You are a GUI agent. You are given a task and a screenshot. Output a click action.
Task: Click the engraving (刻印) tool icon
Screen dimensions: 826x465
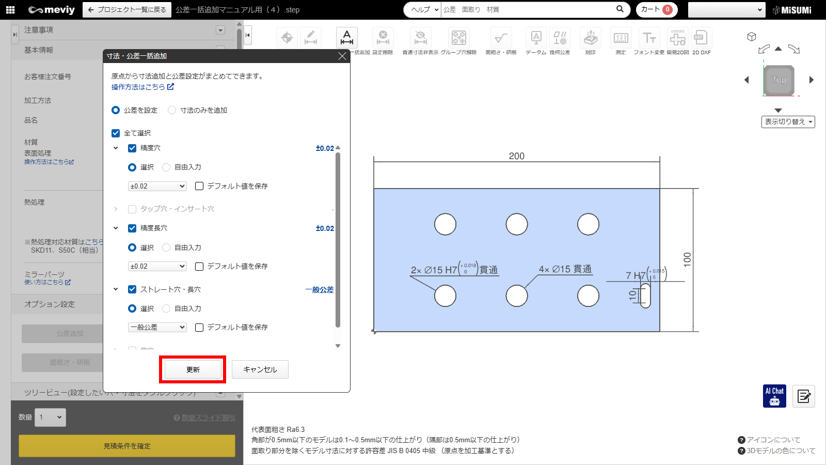[590, 38]
